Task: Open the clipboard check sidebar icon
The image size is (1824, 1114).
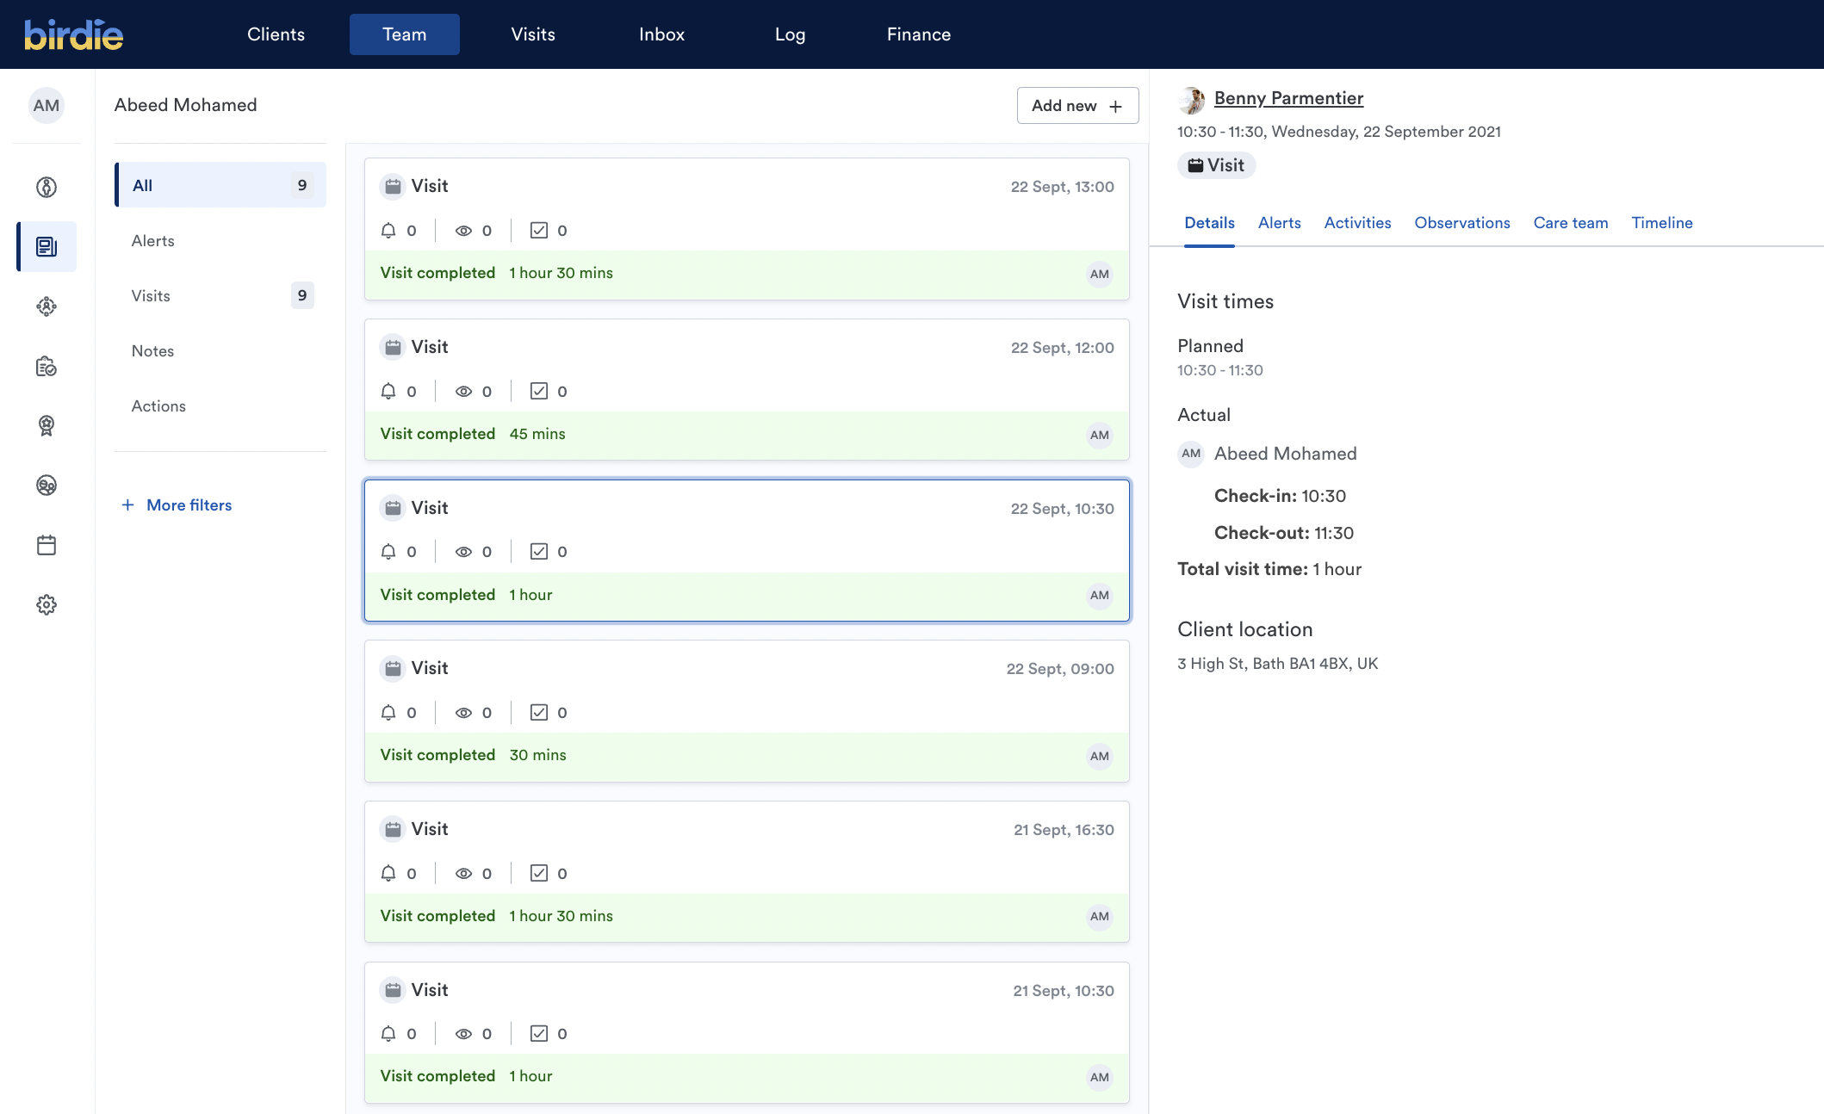Action: (47, 367)
